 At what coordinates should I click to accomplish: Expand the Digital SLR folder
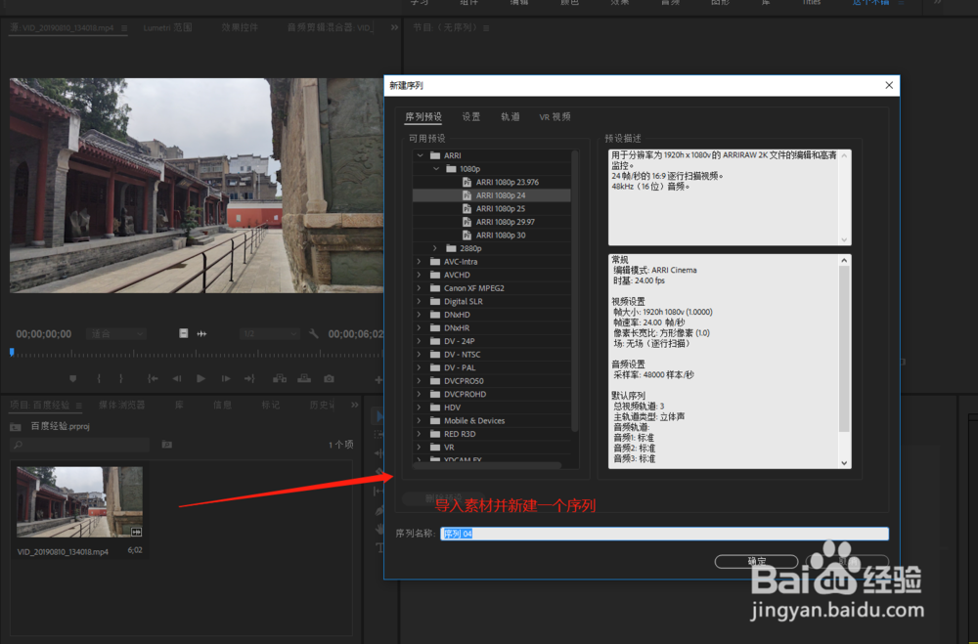point(420,301)
